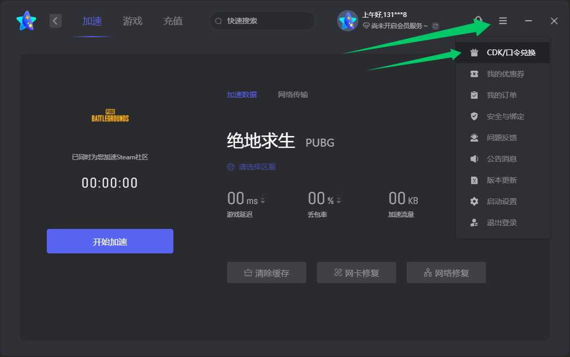Image resolution: width=570 pixels, height=357 pixels.
Task: Click the magnifier icon in the search box
Action: (x=219, y=21)
